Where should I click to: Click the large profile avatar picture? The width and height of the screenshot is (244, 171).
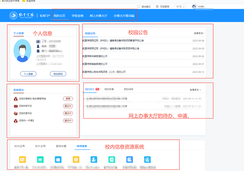23,51
